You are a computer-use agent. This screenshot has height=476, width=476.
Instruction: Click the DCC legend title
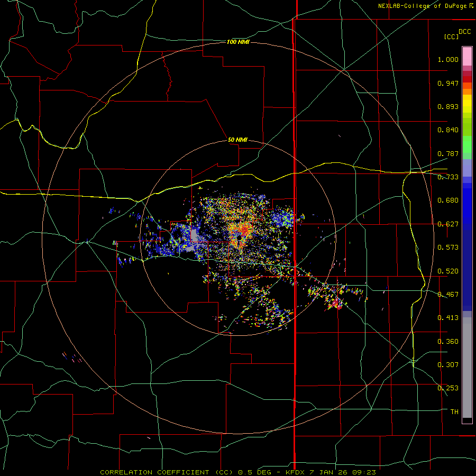tap(464, 32)
